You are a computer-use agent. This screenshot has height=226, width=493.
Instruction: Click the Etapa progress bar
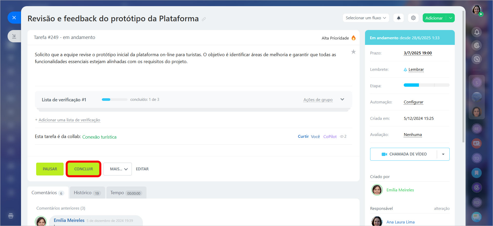[x=426, y=85]
